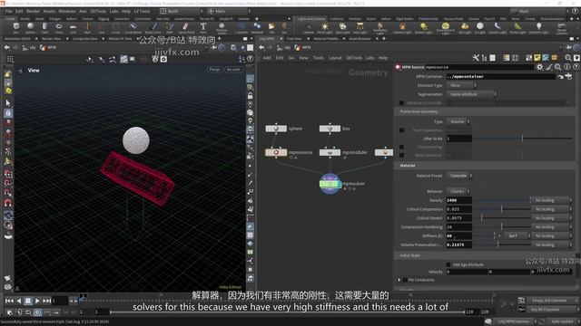Open the File menu

pyautogui.click(x=8, y=11)
